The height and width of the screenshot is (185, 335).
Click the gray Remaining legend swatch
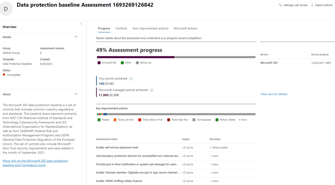(137, 63)
